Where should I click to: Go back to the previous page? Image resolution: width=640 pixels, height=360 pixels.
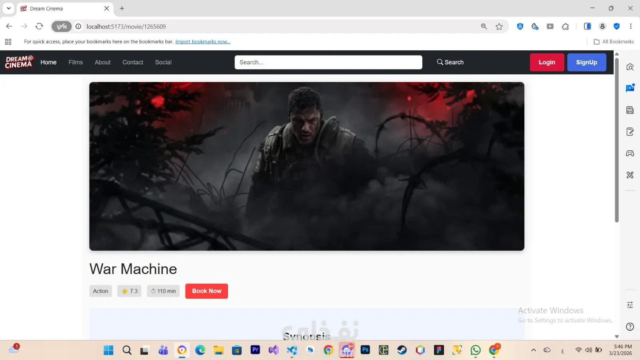click(x=9, y=26)
